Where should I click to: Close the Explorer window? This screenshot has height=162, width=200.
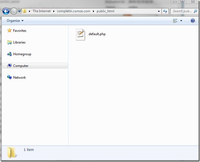click(x=193, y=2)
